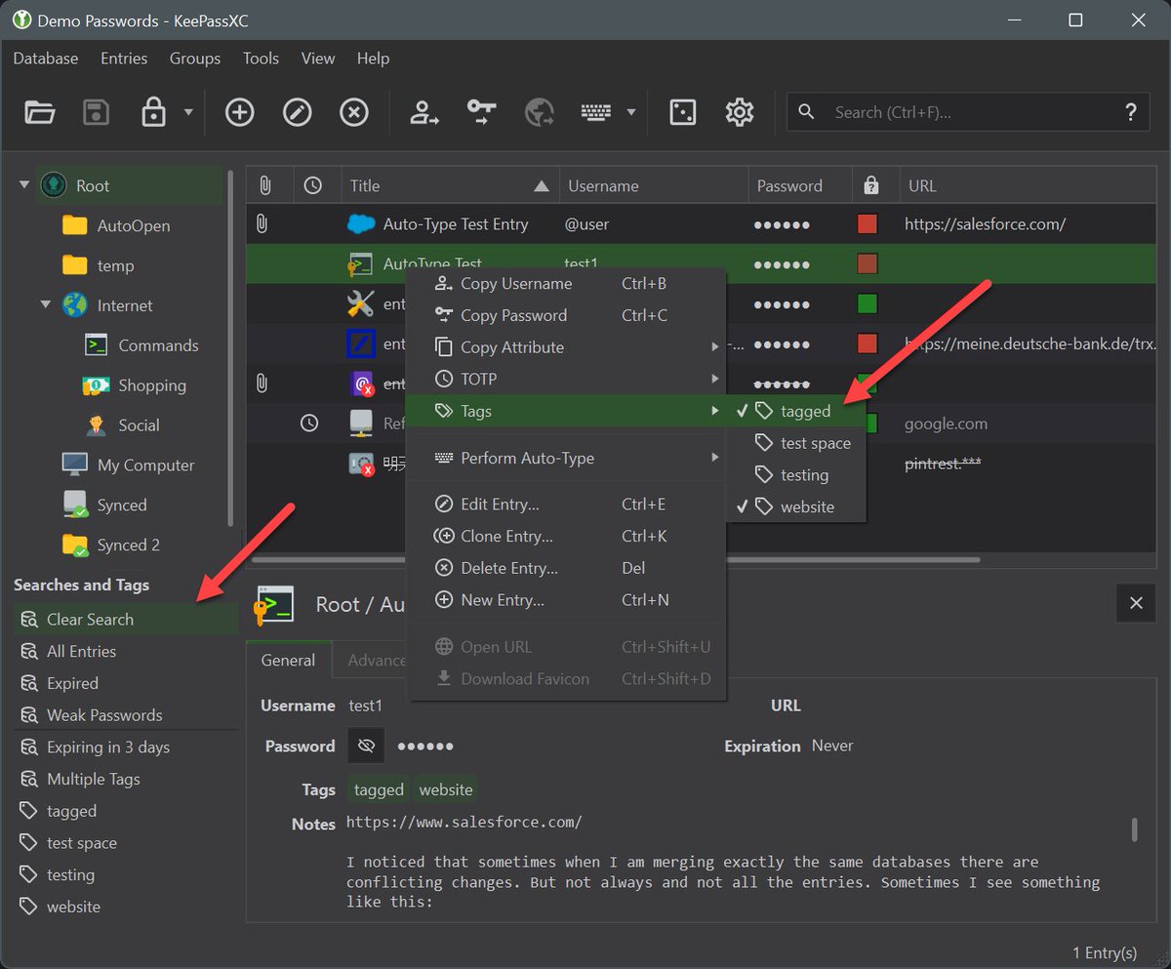Uncheck the 'website' tag in submenu
Screen dimensions: 1171x969
click(796, 506)
